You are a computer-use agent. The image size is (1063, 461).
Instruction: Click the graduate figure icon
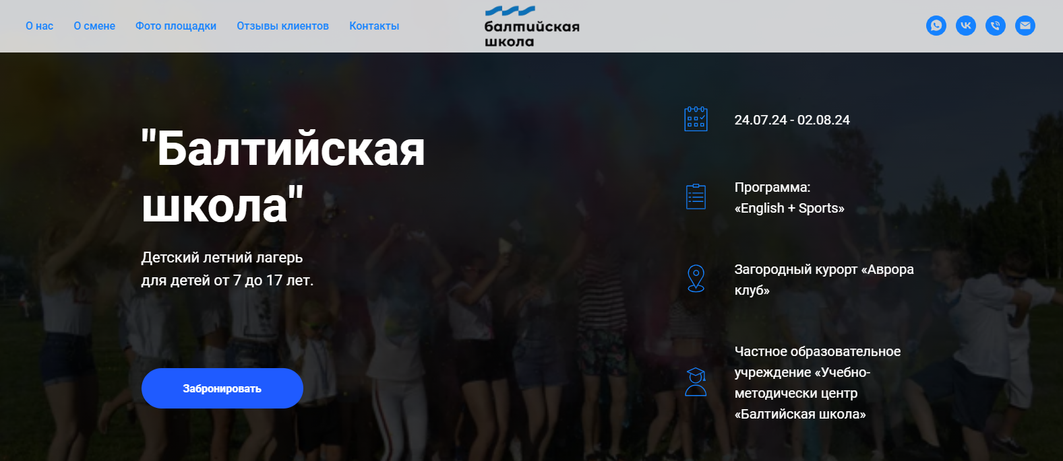click(696, 382)
